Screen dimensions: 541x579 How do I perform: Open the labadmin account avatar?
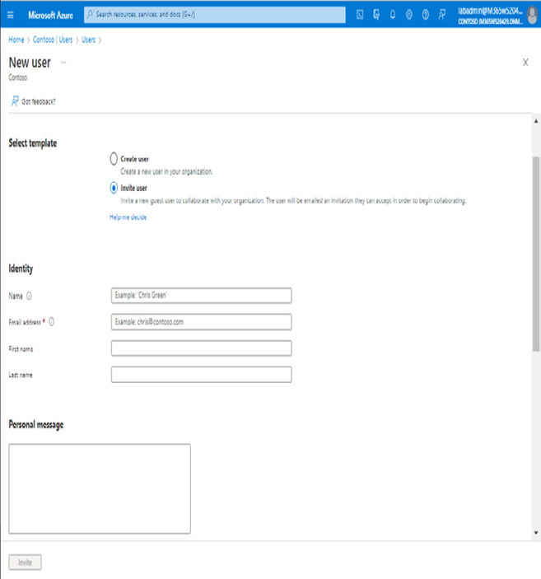point(532,16)
